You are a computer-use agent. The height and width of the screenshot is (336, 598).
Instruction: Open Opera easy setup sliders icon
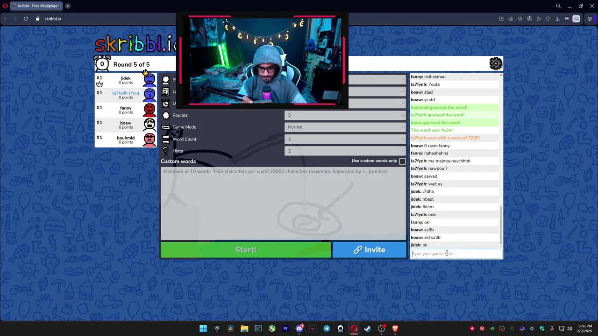567,19
